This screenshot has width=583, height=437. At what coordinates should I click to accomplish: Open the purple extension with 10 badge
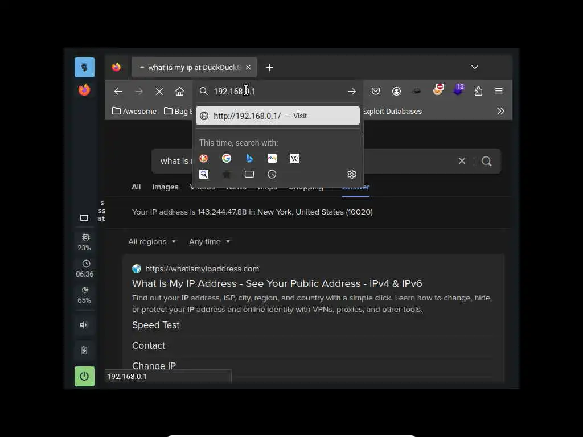459,89
